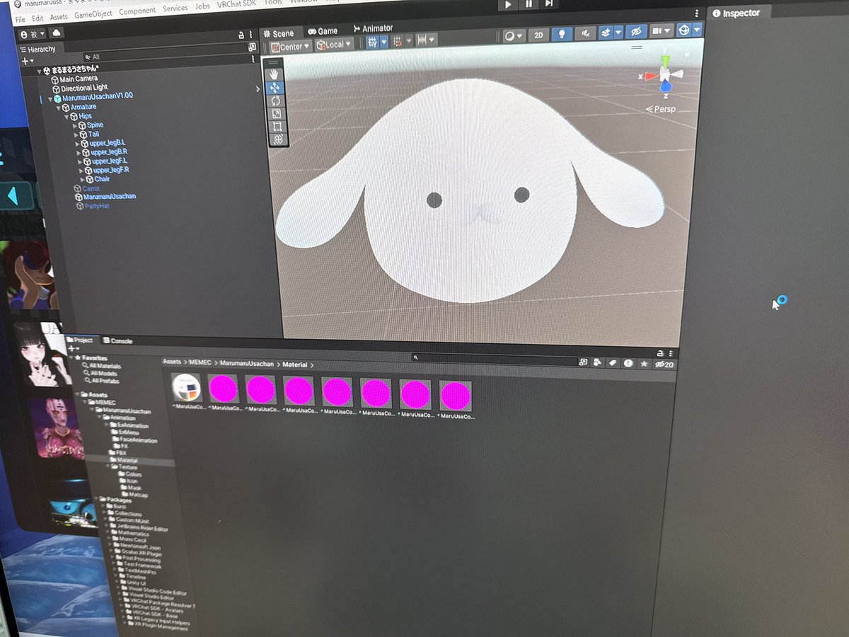Viewport: 849px width, 637px height.
Task: Go to Assets in breadcrumb path
Action: click(172, 362)
